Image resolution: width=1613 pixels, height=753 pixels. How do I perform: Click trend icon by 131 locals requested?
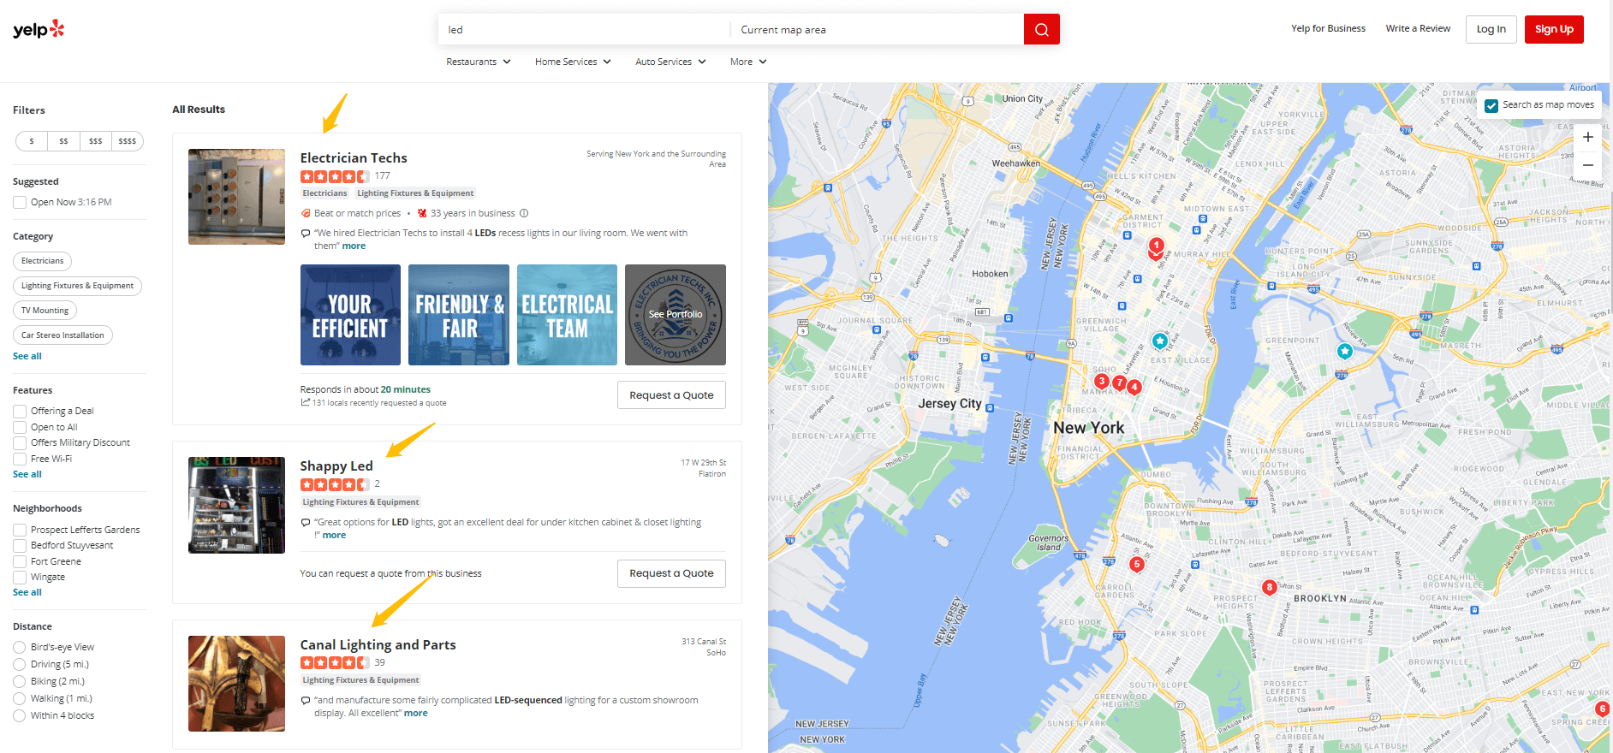[x=305, y=402]
